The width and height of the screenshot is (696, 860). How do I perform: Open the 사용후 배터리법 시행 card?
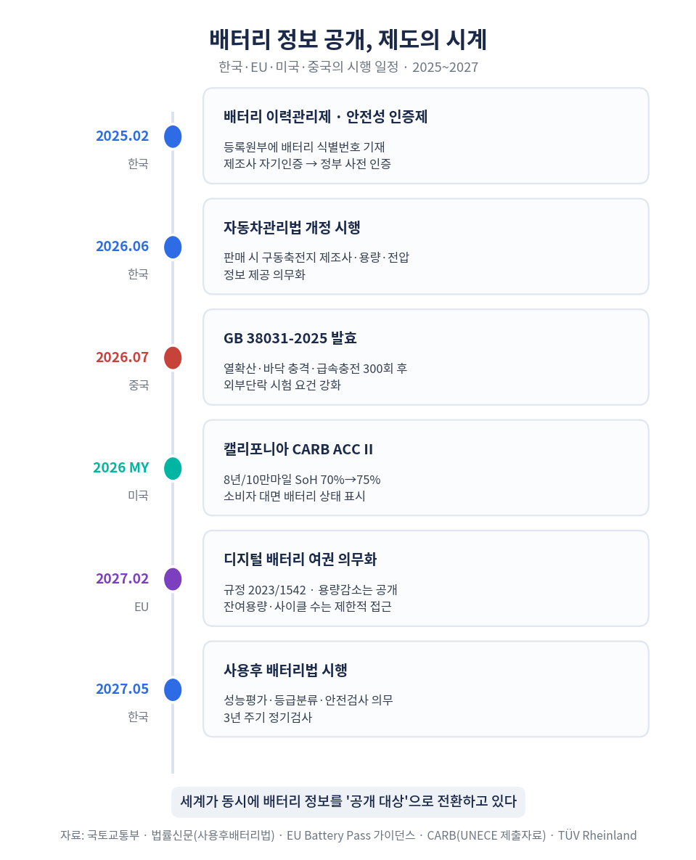tap(425, 689)
